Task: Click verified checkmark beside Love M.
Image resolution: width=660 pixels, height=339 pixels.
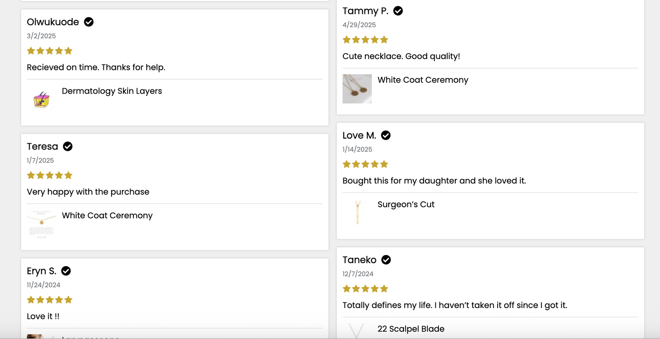Action: (x=386, y=136)
